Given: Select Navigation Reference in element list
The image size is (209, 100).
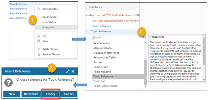Looking at the screenshot, I should pos(106,53).
